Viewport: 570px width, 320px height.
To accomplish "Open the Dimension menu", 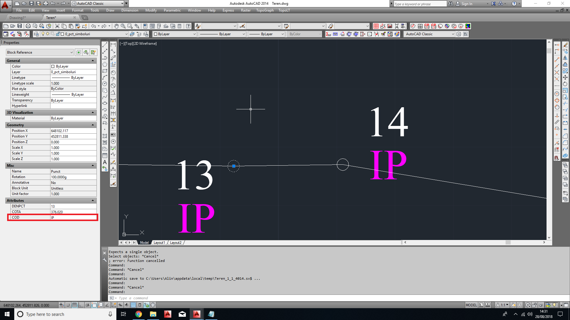I will click(x=130, y=10).
